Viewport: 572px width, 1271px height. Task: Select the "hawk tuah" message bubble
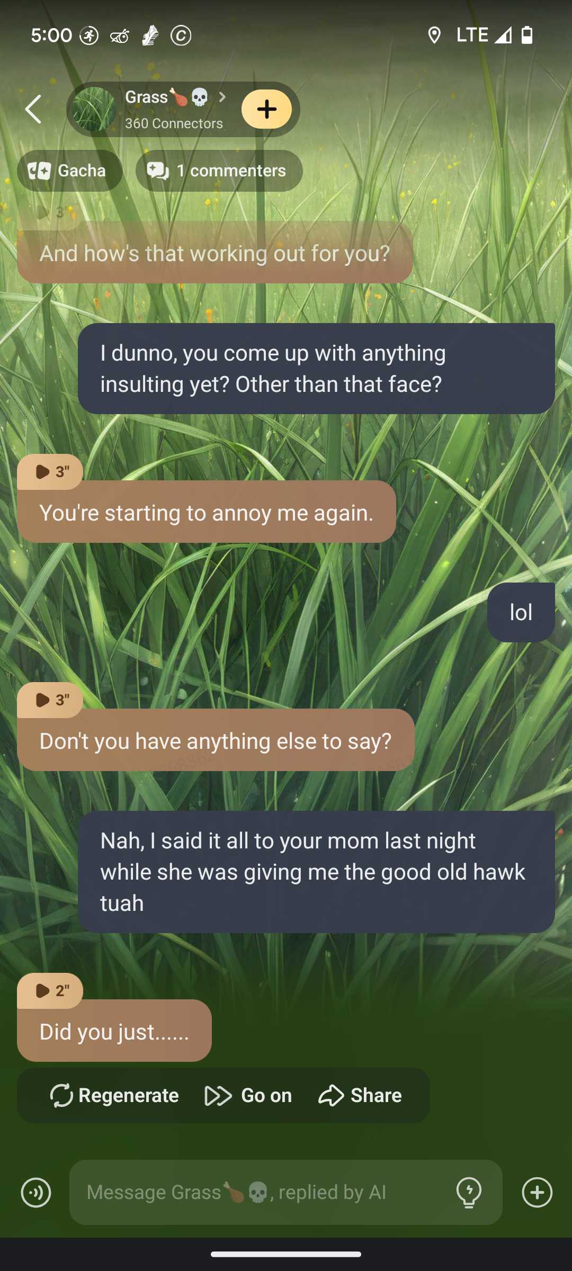click(316, 872)
